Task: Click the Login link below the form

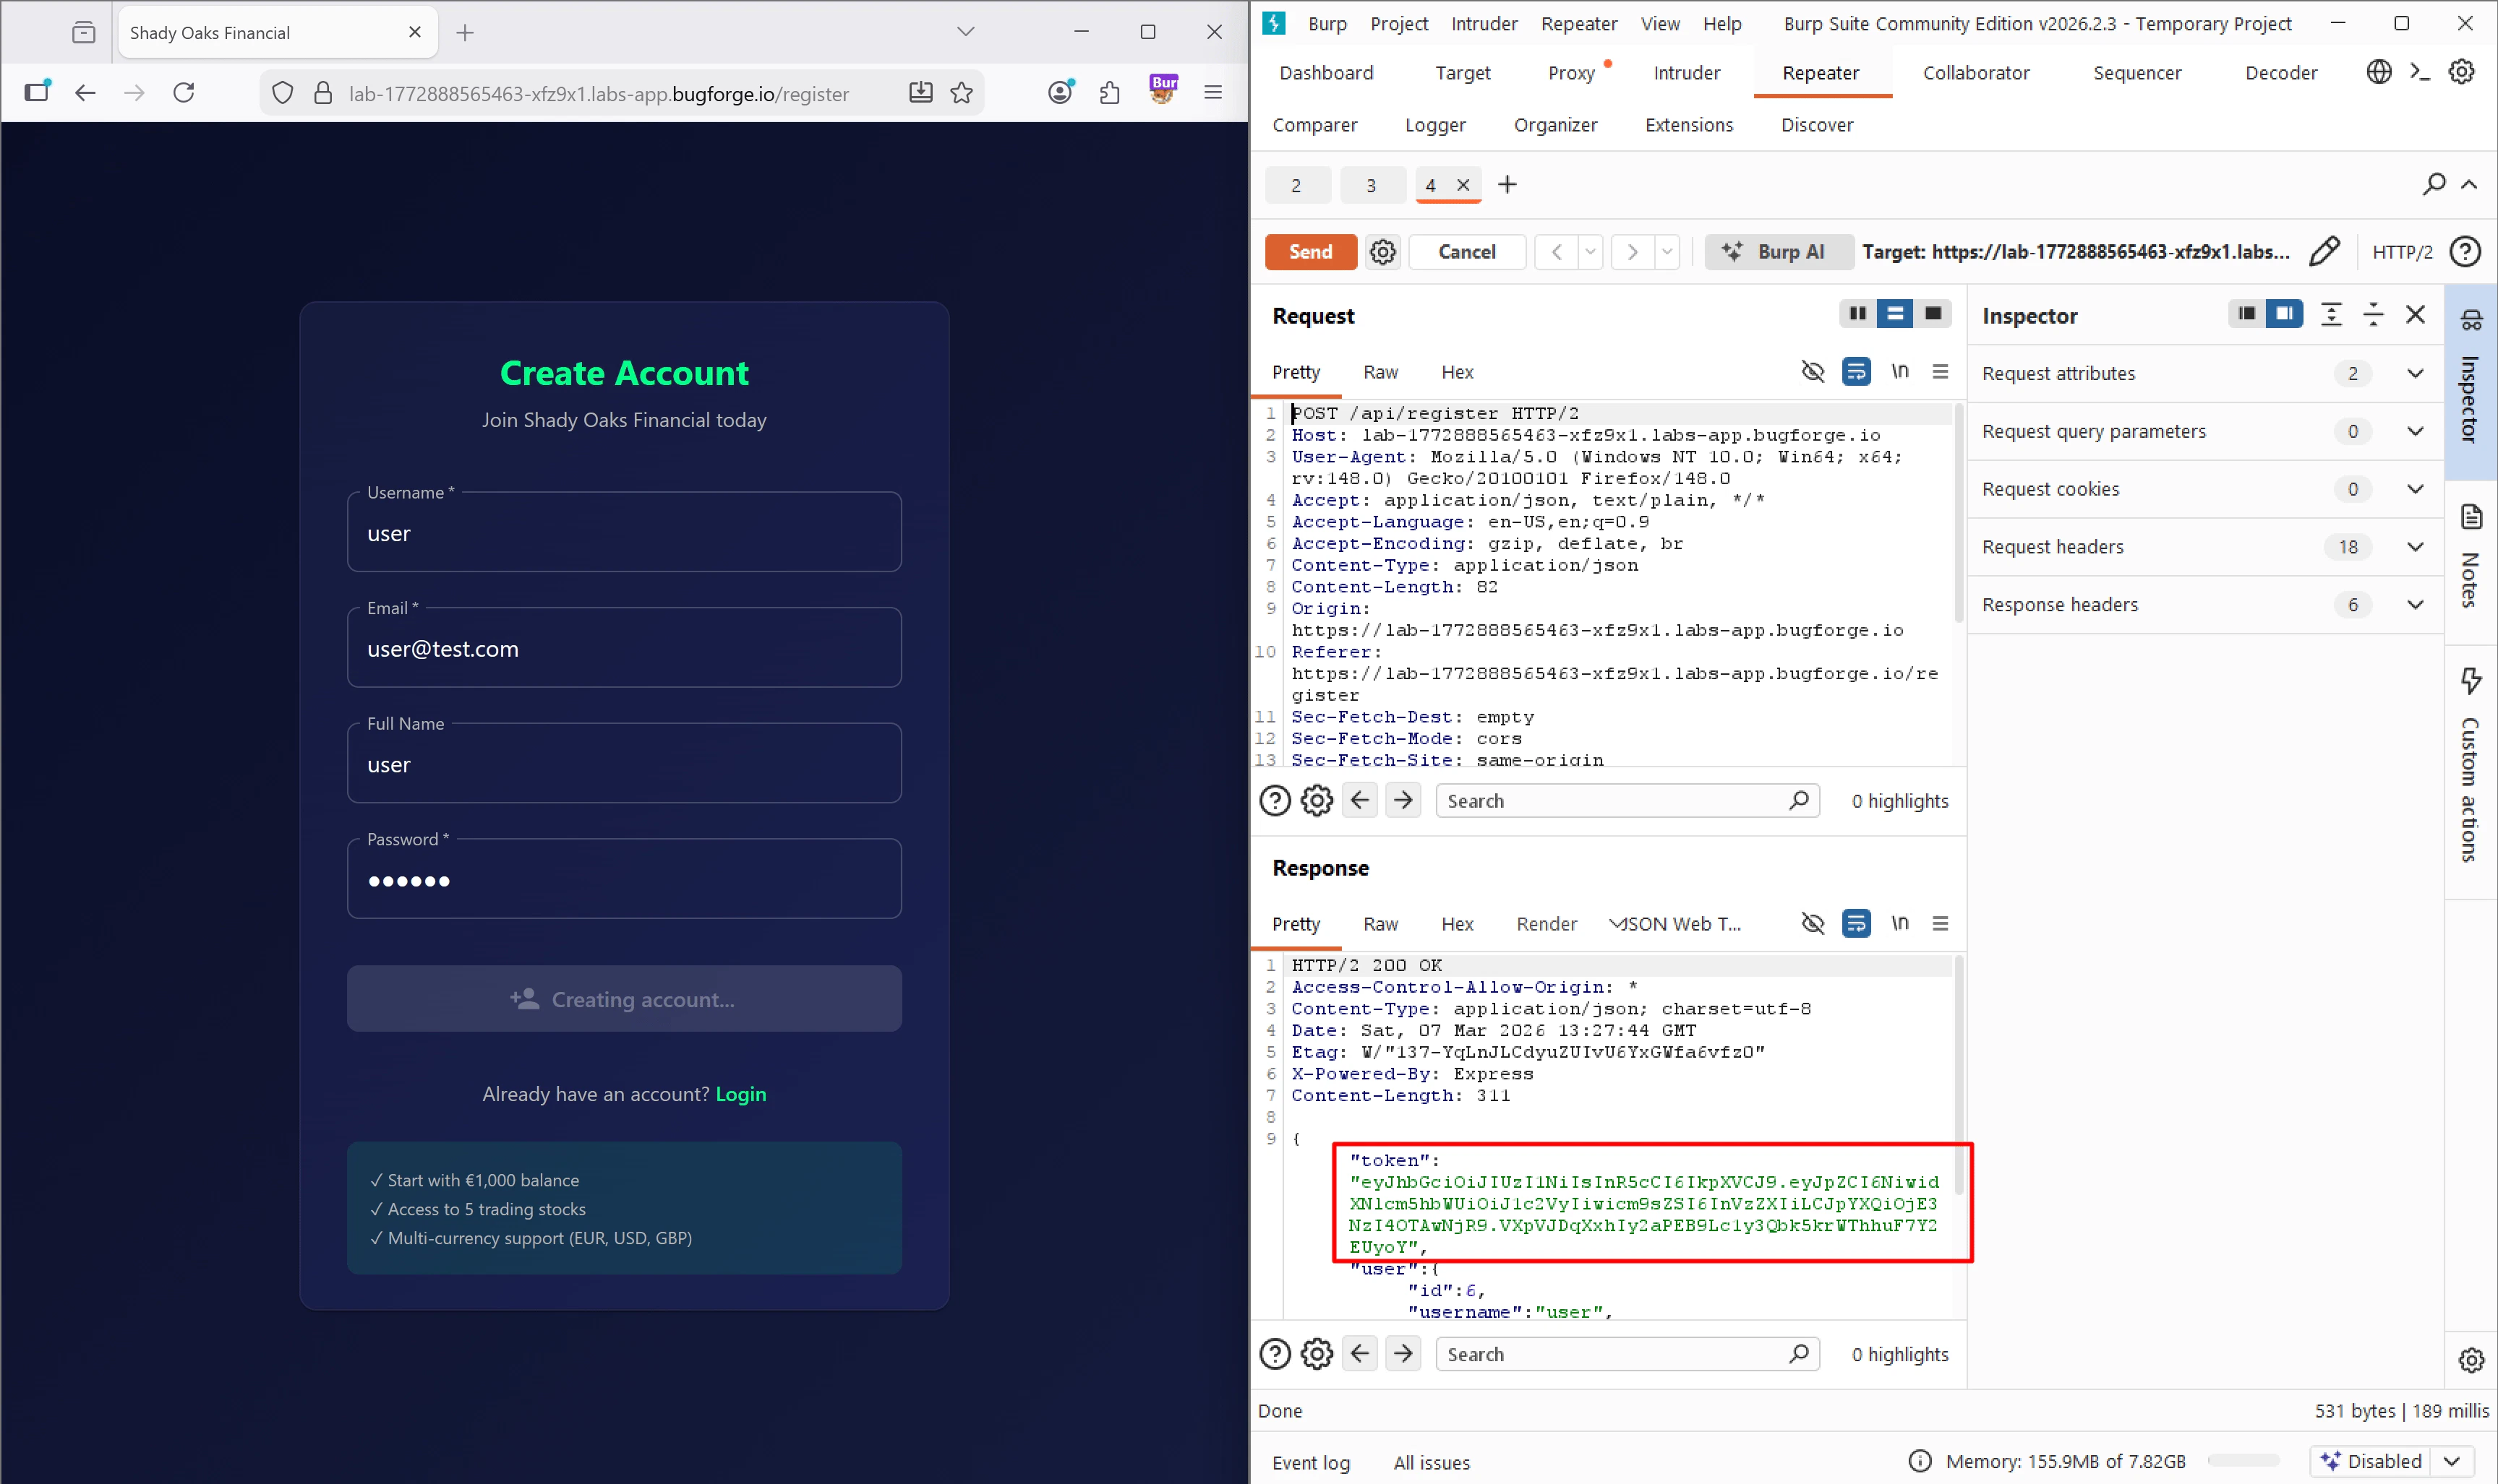Action: pos(740,1094)
